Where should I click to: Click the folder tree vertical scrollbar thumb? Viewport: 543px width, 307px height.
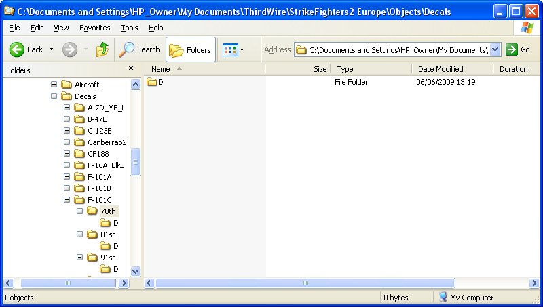135,162
